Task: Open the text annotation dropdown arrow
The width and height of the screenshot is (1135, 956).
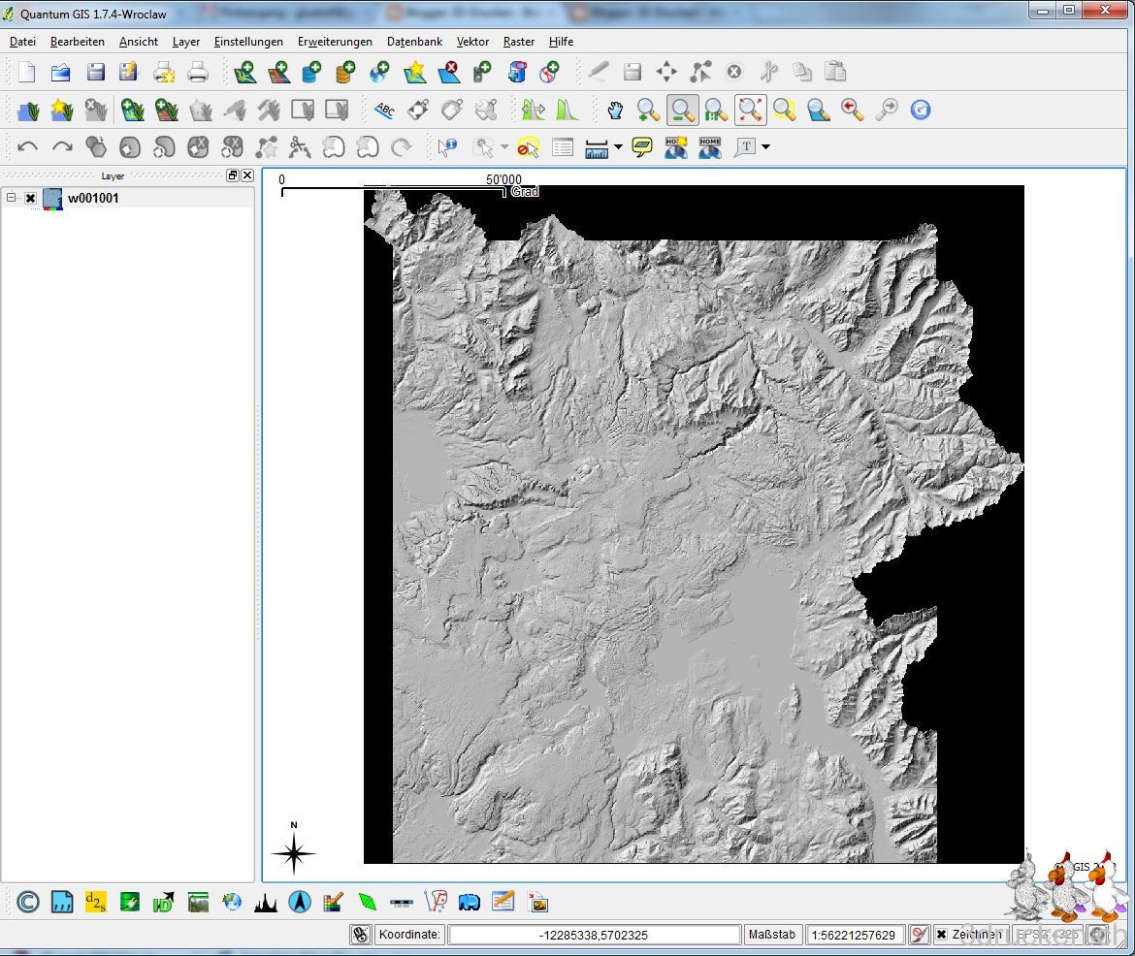Action: (x=766, y=147)
